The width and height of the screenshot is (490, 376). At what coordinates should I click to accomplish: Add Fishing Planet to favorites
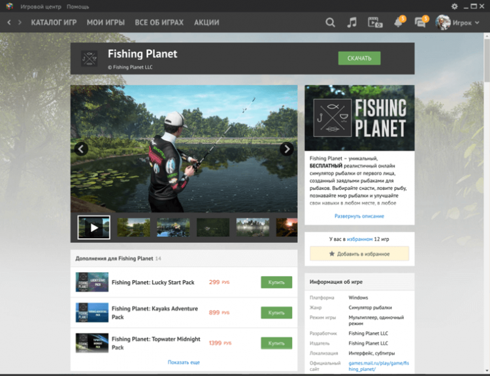pyautogui.click(x=359, y=253)
